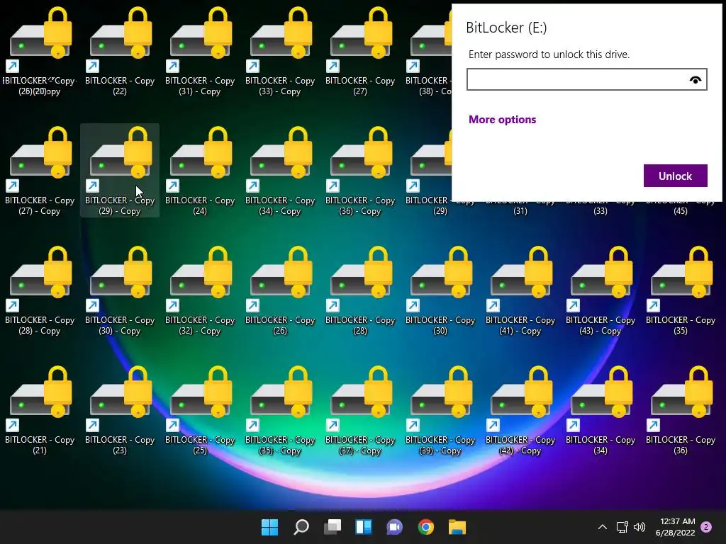Reveal the BitLocker password with eye icon
Screen dimensions: 726x544
[x=695, y=80]
